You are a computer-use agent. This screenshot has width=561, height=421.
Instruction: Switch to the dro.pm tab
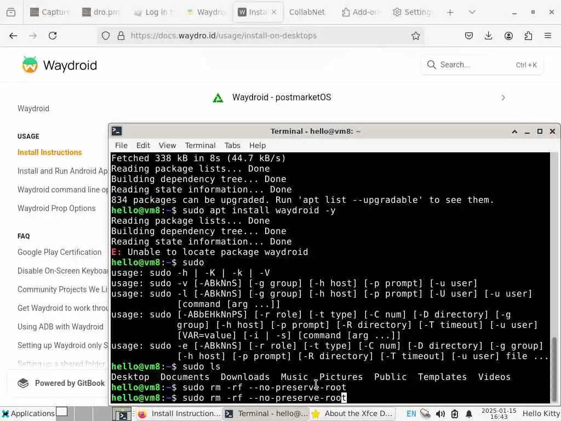point(101,12)
